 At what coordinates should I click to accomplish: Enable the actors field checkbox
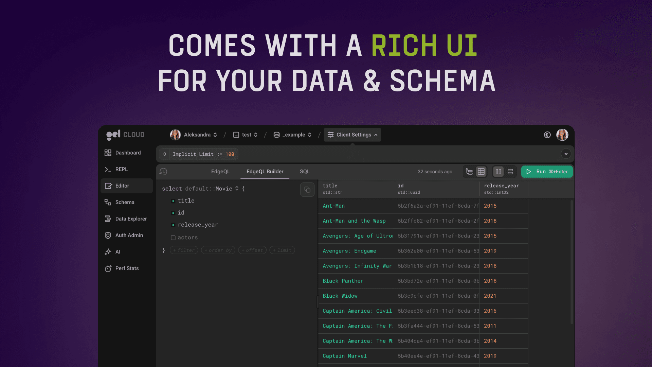(173, 238)
